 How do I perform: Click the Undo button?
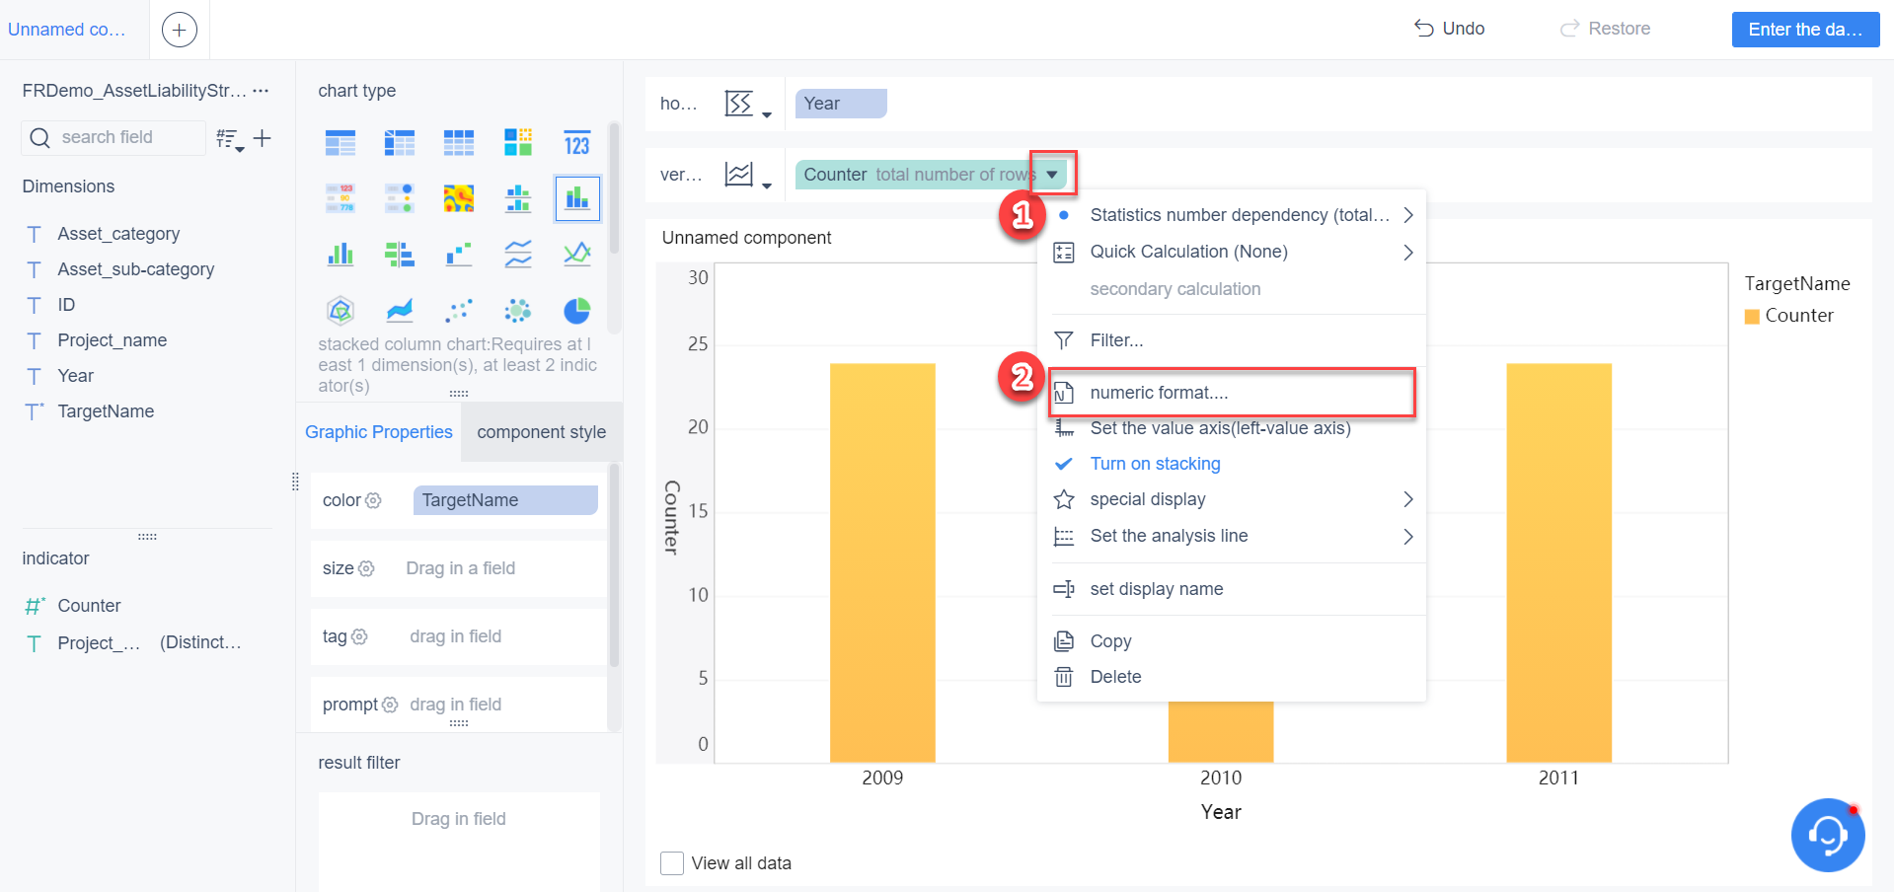pyautogui.click(x=1450, y=29)
